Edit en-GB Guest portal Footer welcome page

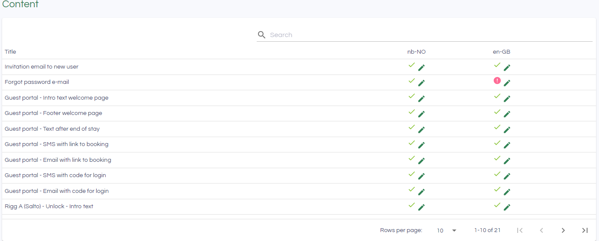pos(507,114)
